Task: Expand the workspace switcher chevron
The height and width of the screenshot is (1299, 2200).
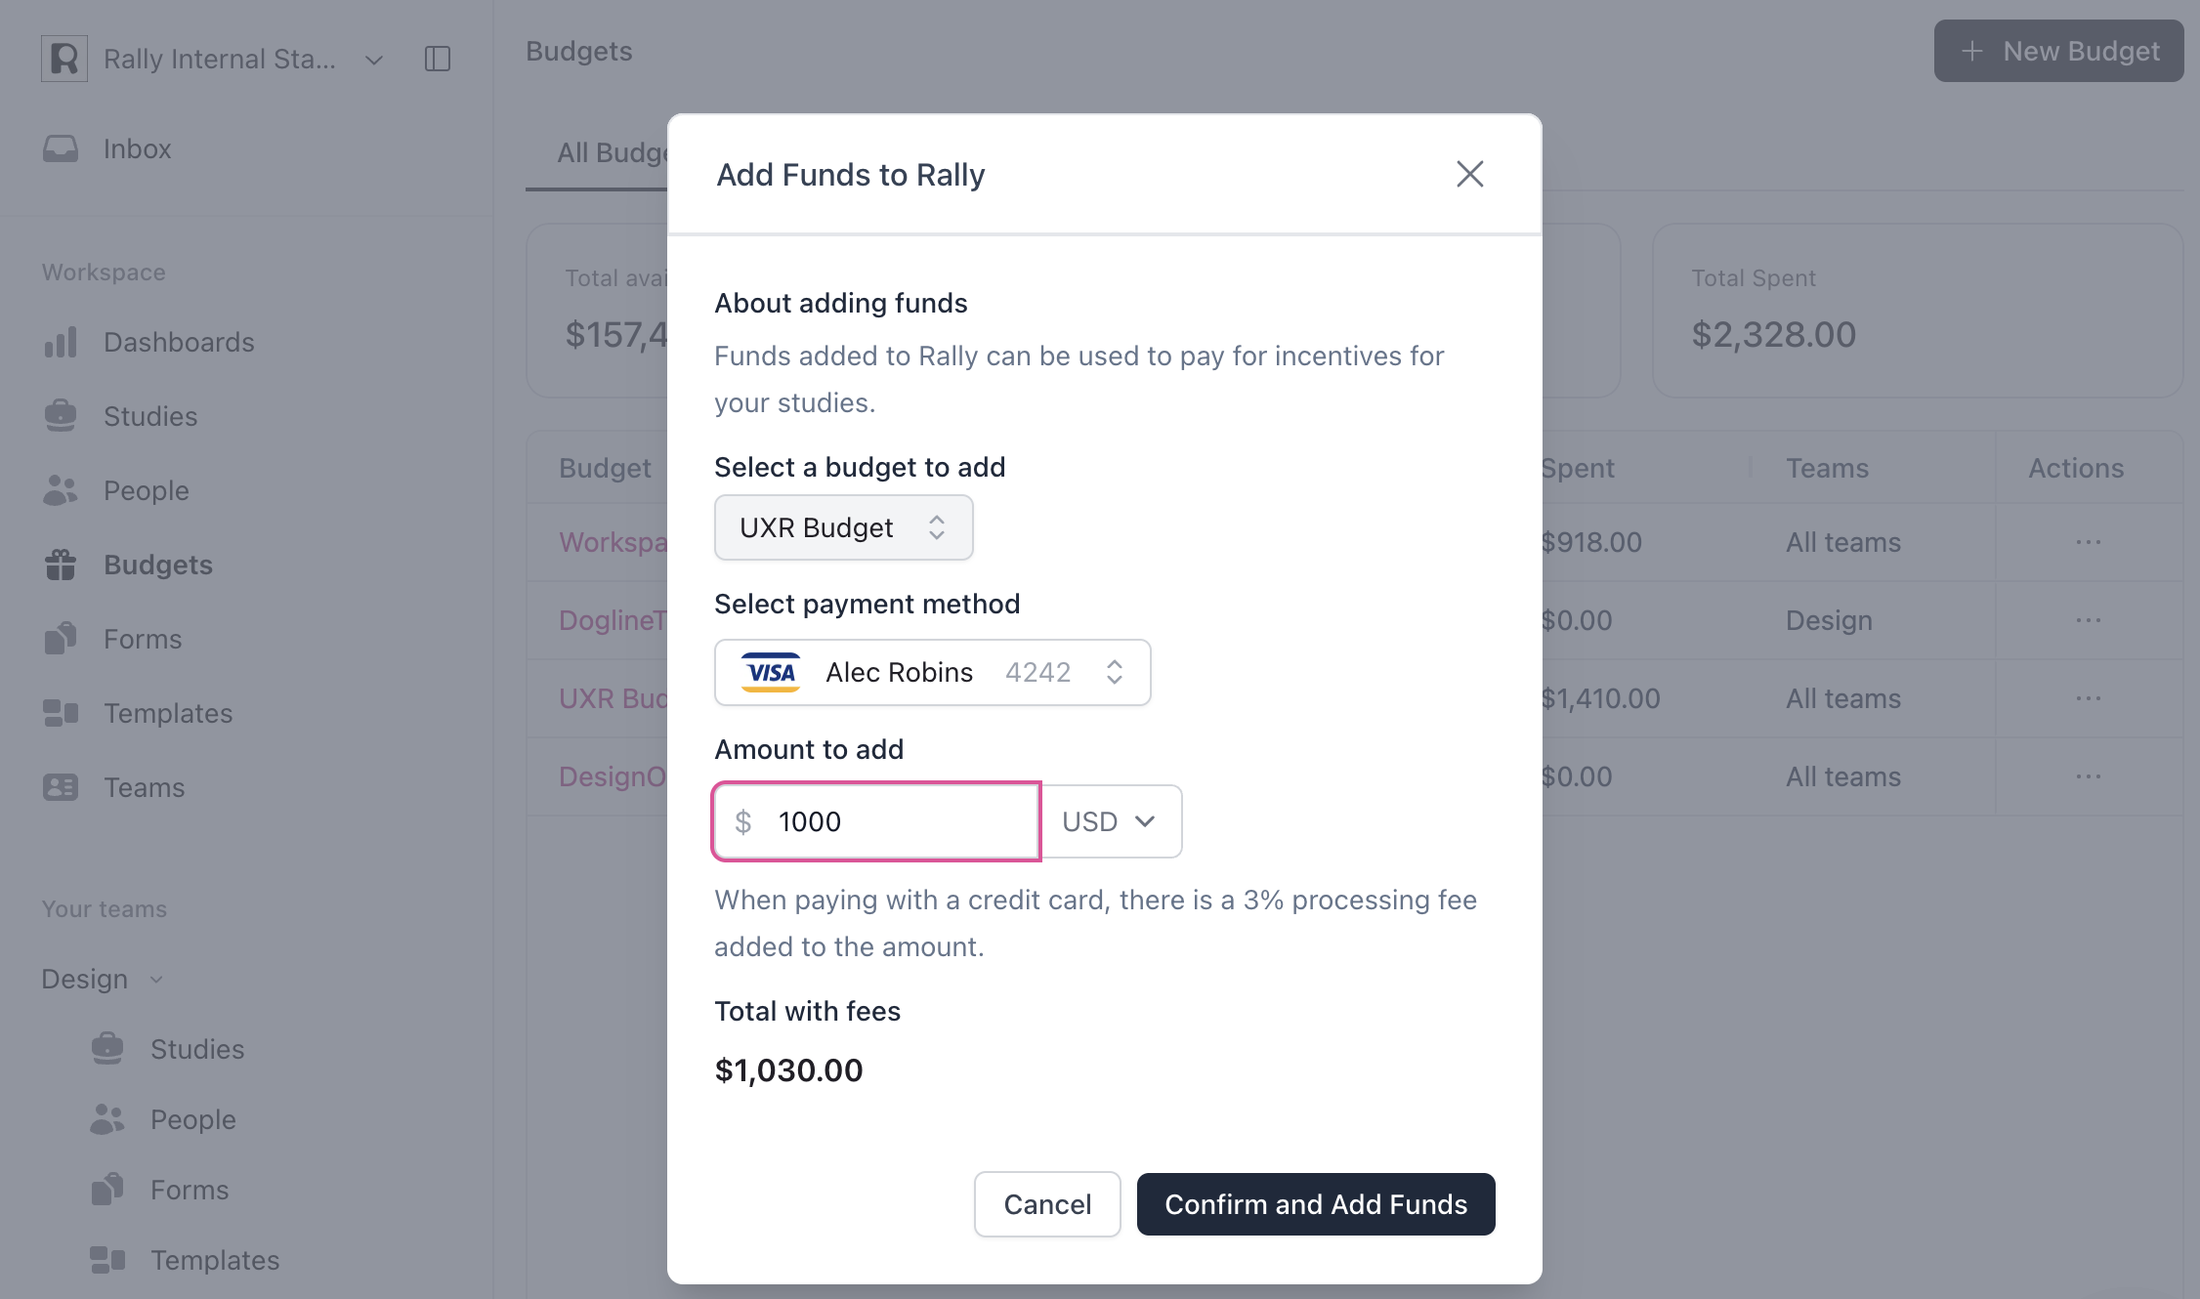Action: click(374, 60)
